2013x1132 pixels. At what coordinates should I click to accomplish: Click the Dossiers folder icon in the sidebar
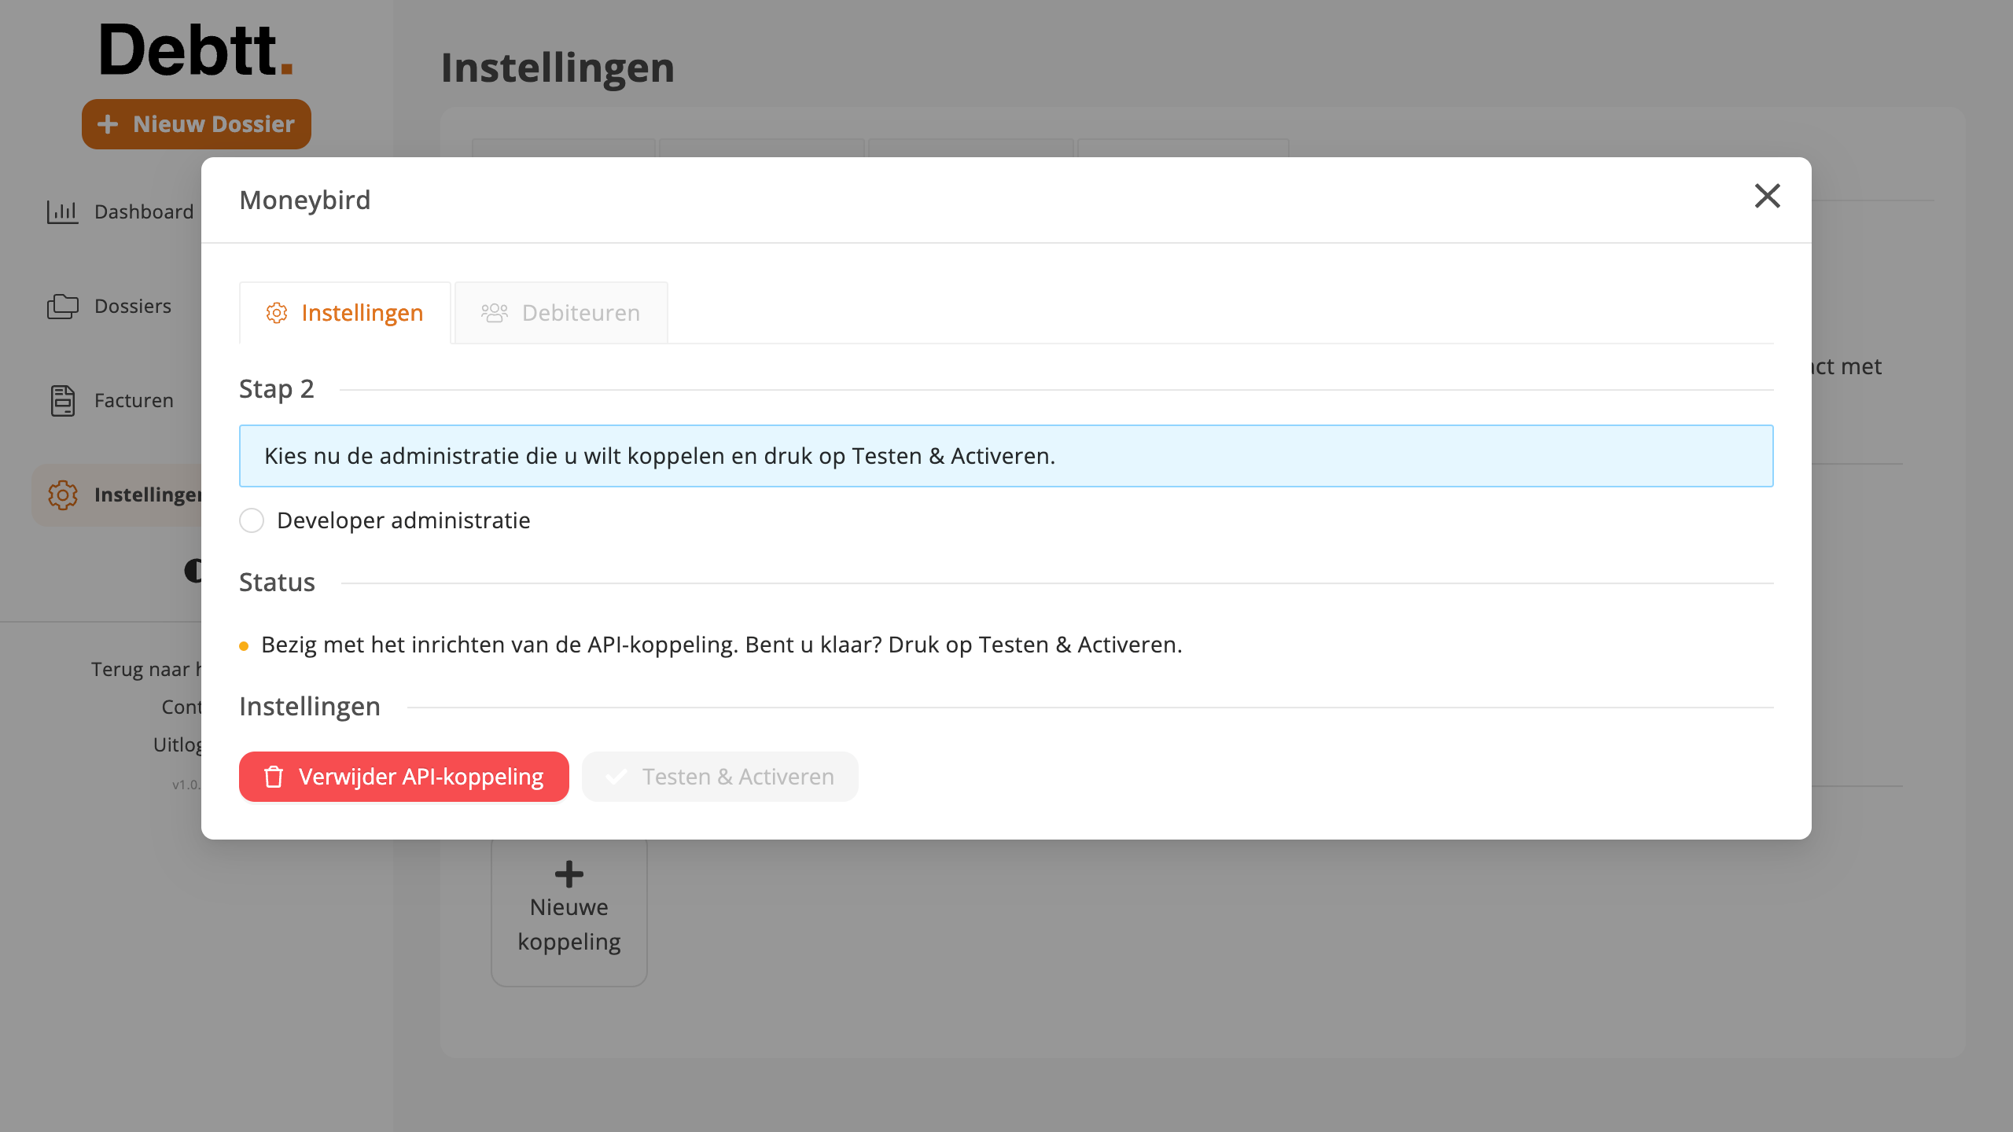point(62,306)
